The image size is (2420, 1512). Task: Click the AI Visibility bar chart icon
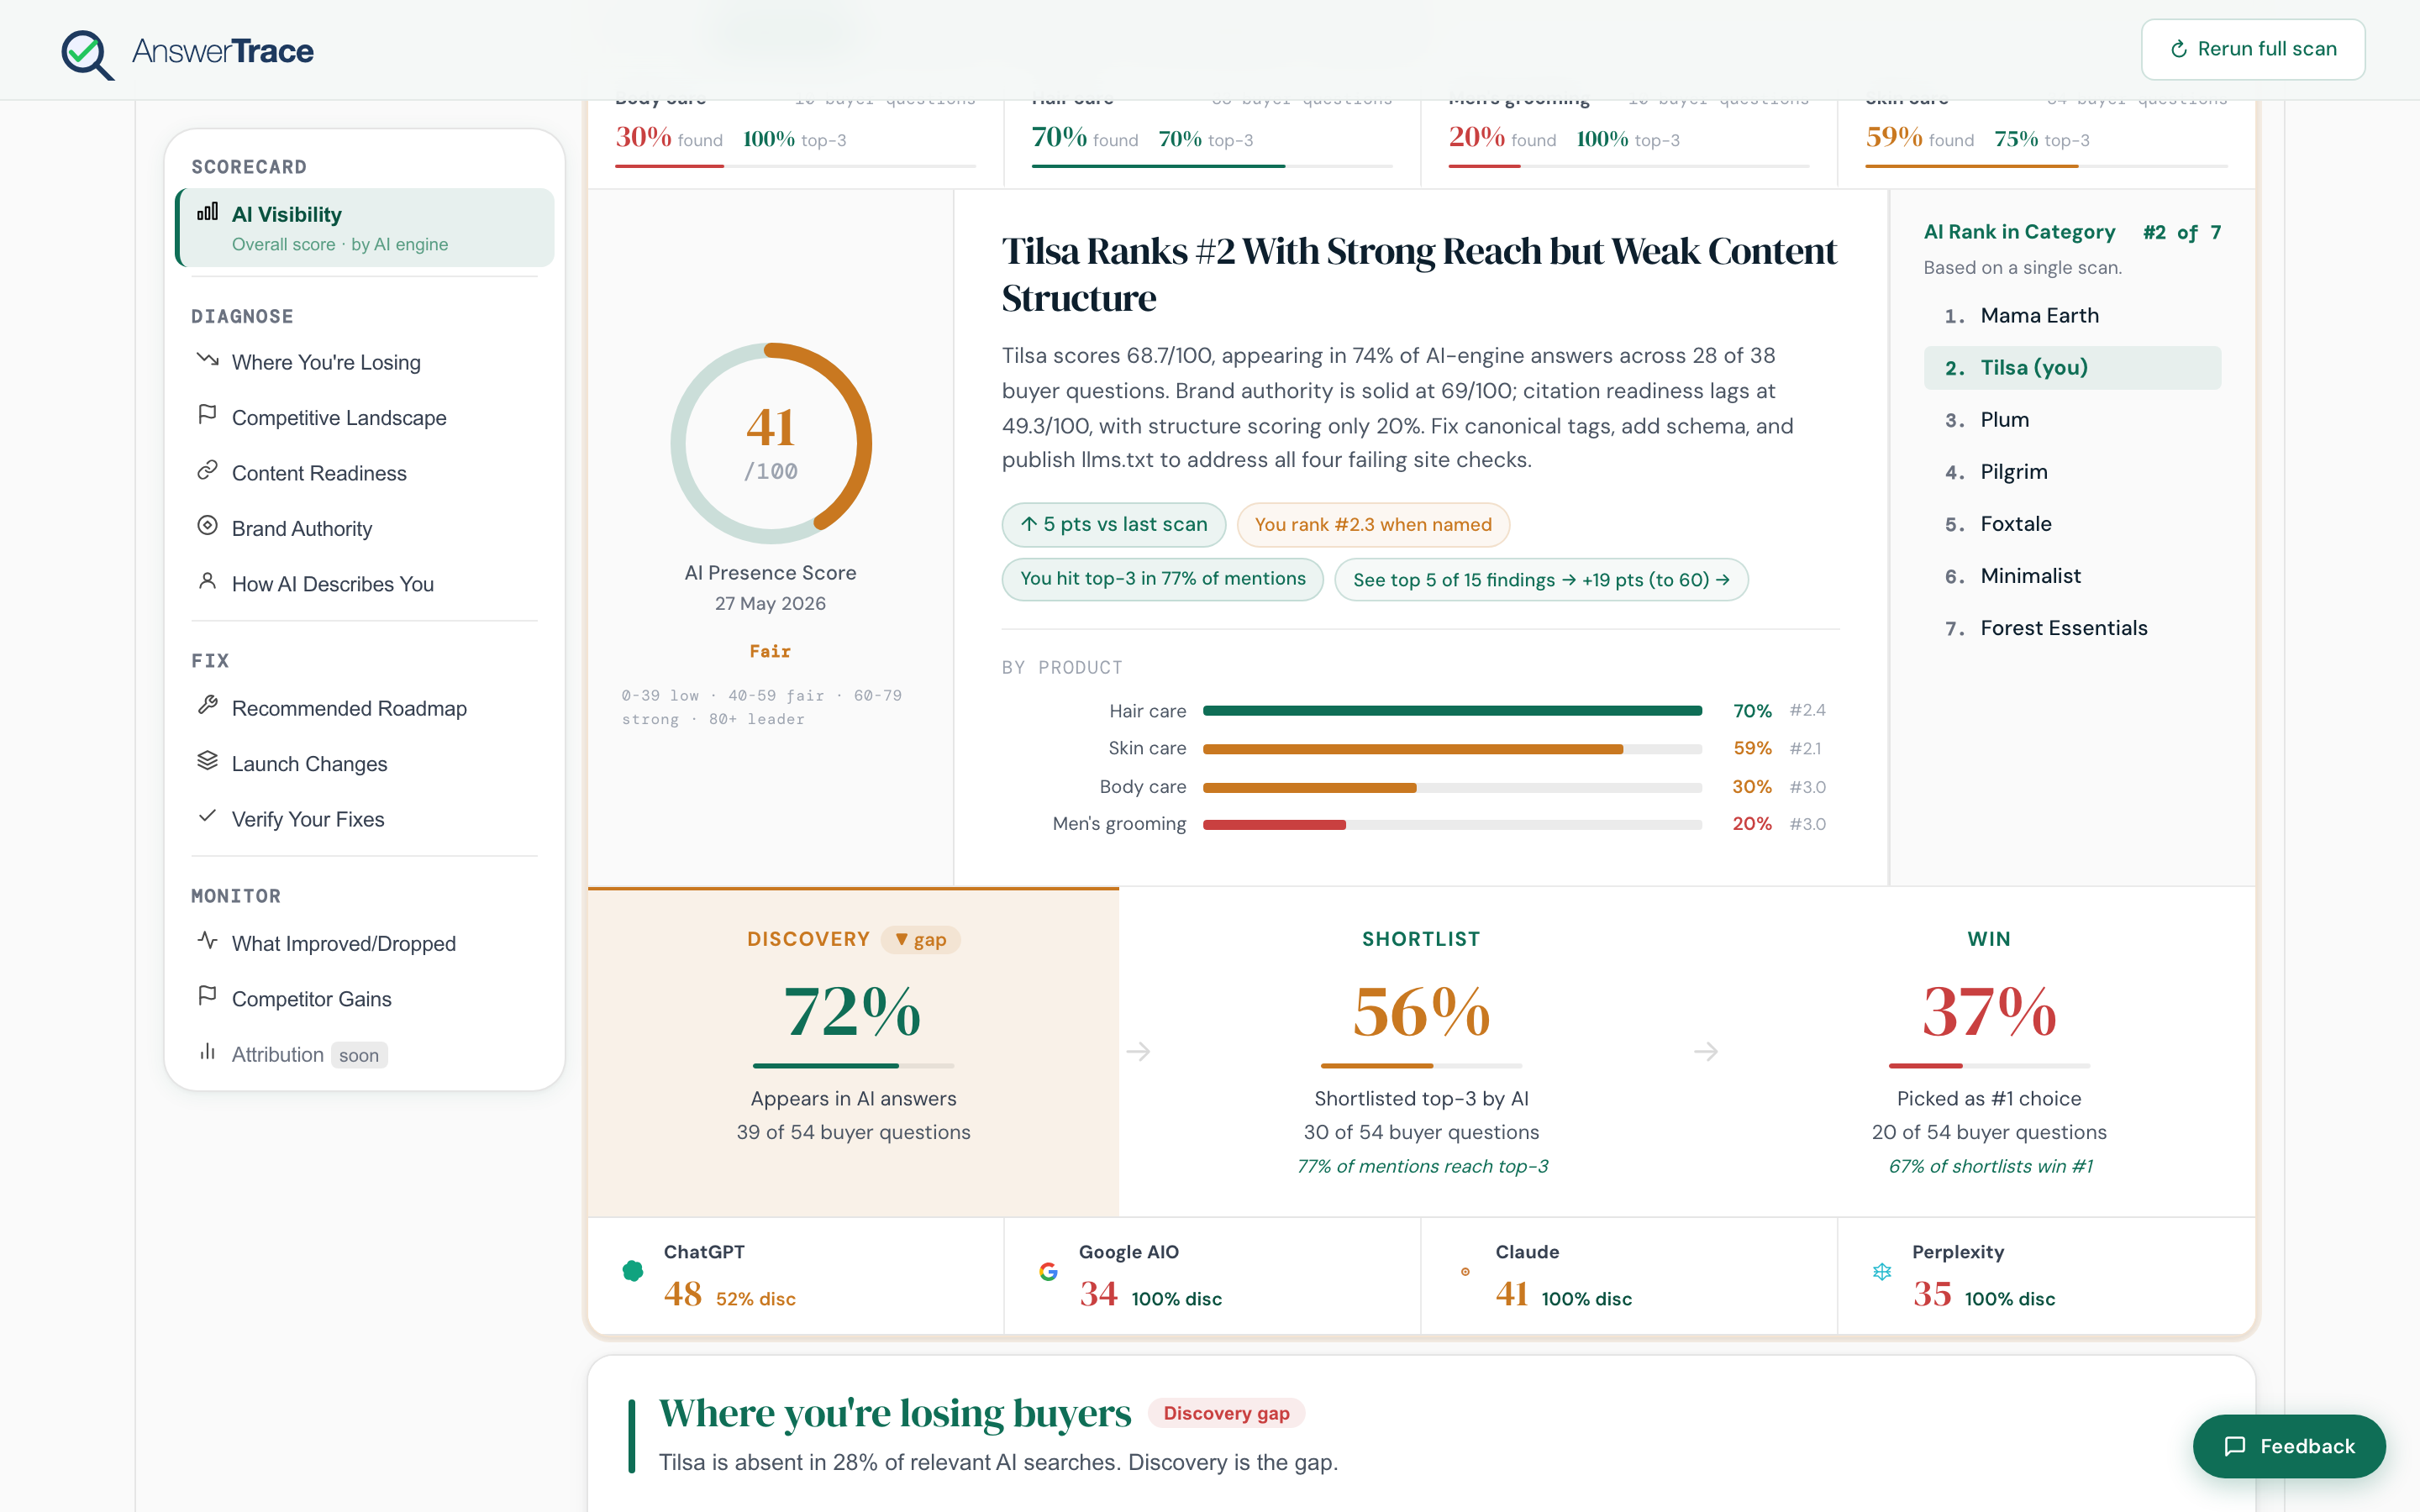coord(207,212)
